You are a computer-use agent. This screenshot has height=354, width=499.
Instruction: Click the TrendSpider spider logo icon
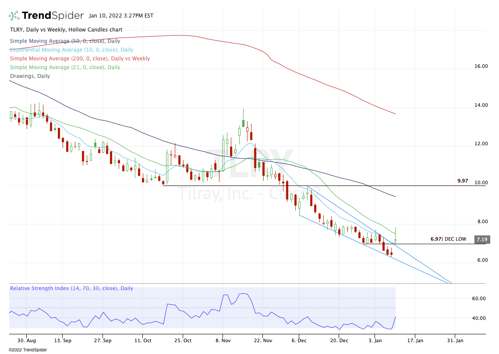click(14, 16)
